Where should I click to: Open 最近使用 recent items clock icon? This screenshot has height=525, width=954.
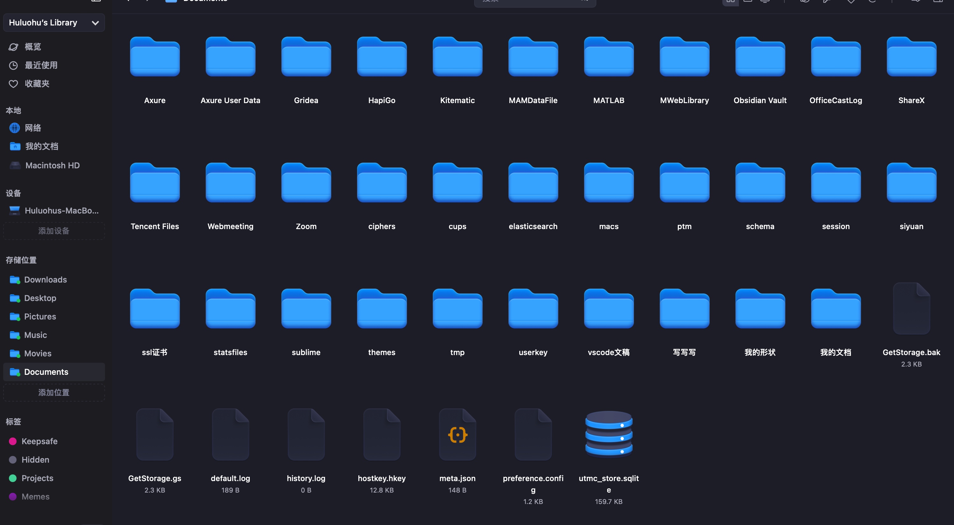[13, 66]
